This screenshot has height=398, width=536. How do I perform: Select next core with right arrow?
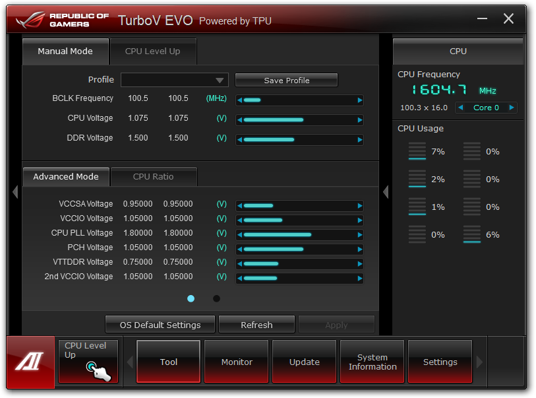(x=512, y=108)
